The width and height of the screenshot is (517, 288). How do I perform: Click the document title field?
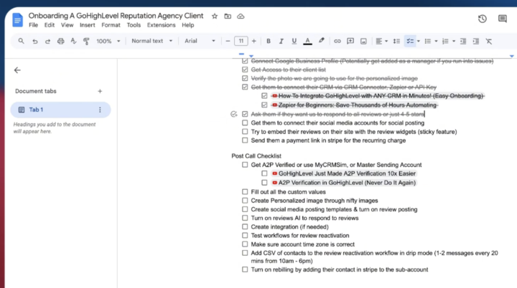116,16
